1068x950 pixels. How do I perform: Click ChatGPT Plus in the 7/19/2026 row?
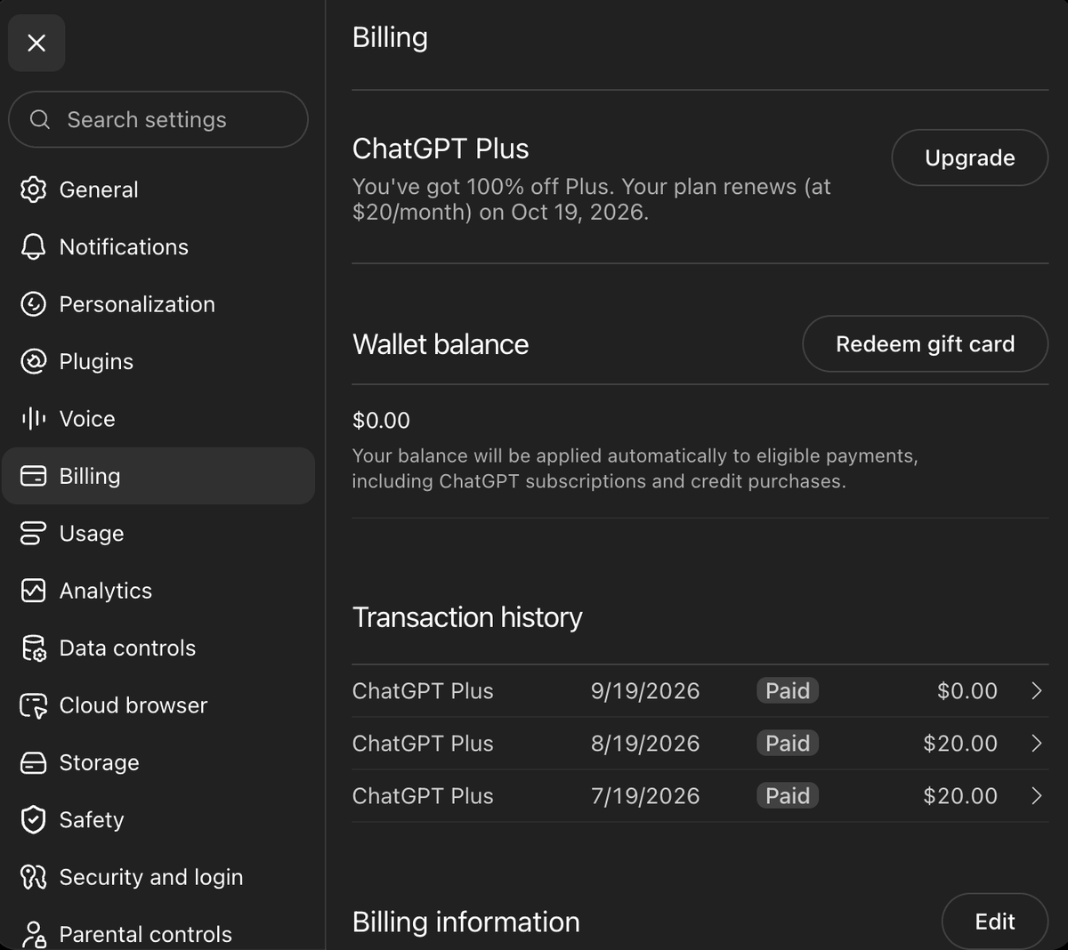[x=423, y=796]
